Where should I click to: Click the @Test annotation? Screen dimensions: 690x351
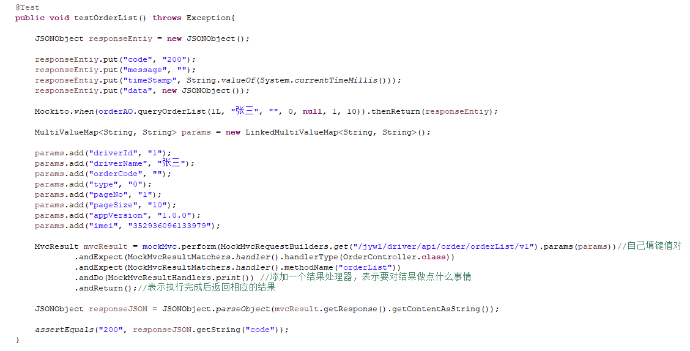tap(28, 7)
